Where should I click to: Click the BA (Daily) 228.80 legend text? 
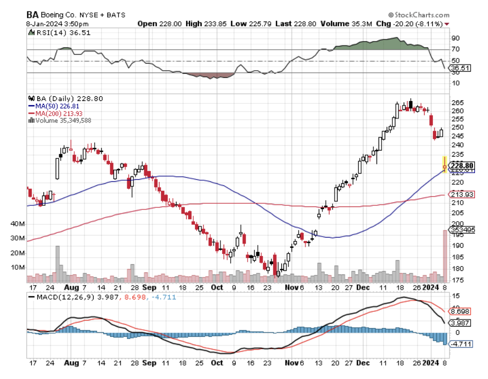[x=69, y=98]
